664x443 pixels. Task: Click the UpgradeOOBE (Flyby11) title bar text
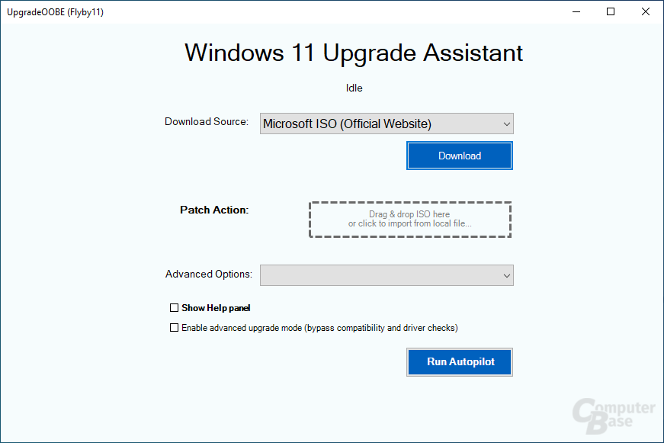pyautogui.click(x=55, y=12)
